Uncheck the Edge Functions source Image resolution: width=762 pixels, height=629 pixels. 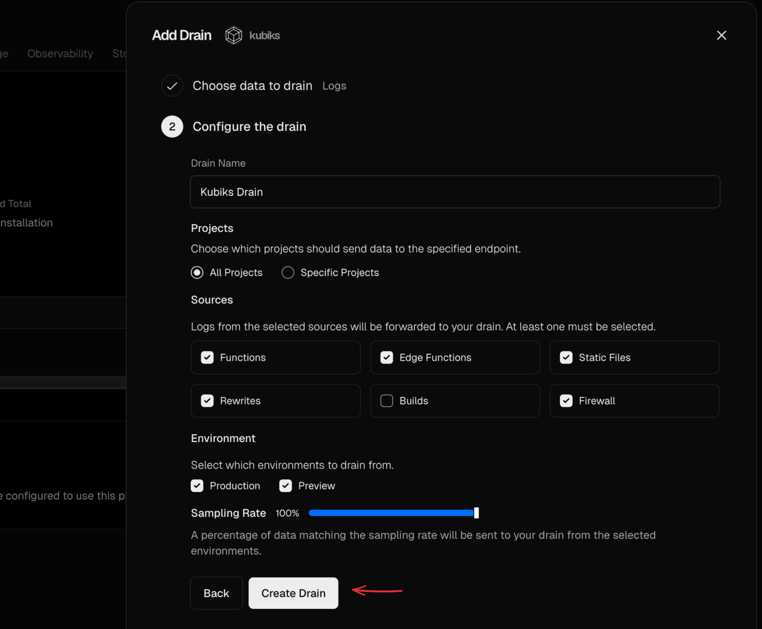click(x=386, y=357)
